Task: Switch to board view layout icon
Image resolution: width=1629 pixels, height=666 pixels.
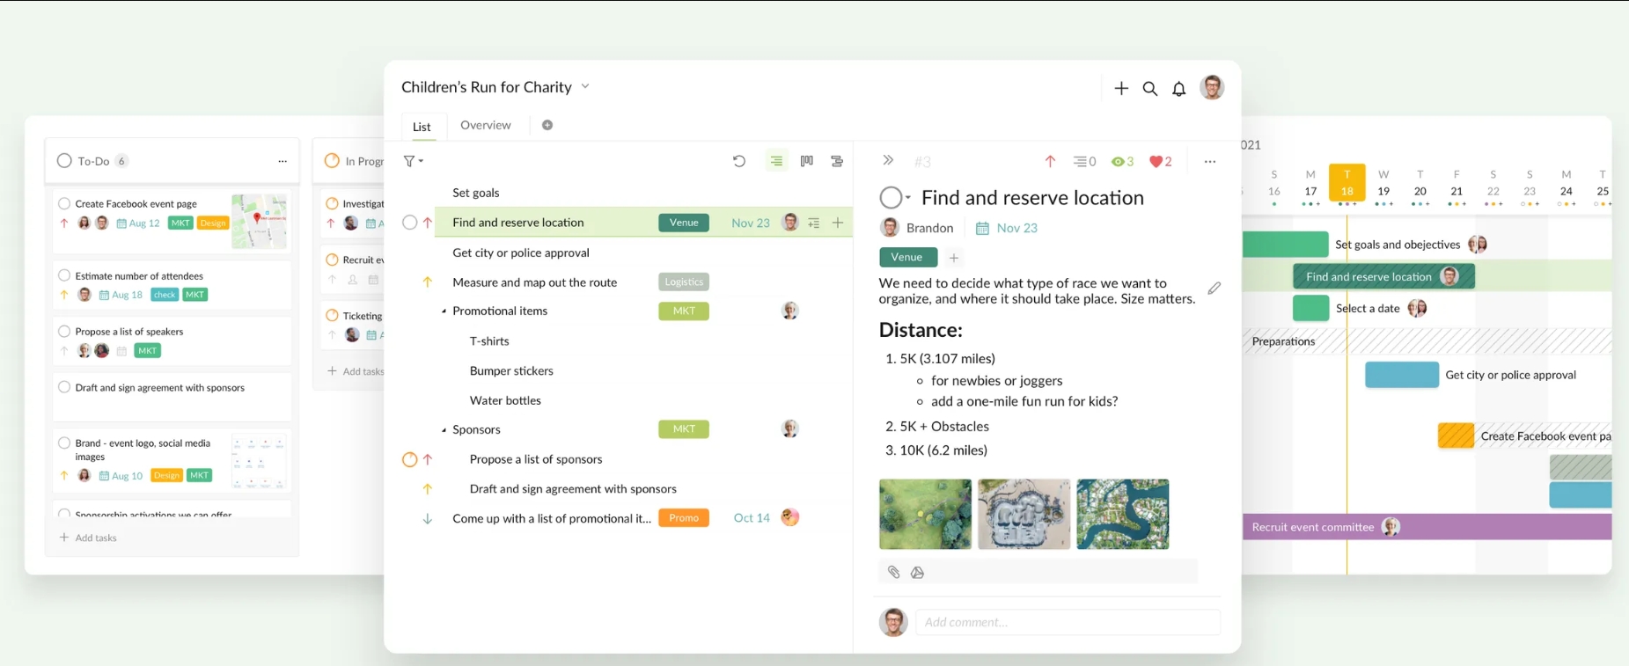Action: pos(806,161)
